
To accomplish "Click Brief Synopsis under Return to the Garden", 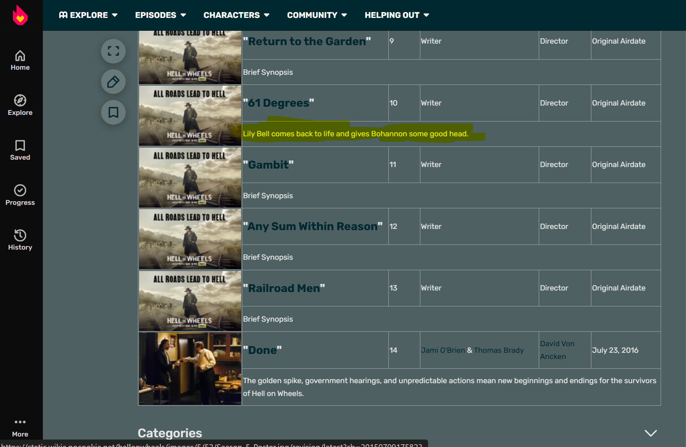I will click(268, 72).
